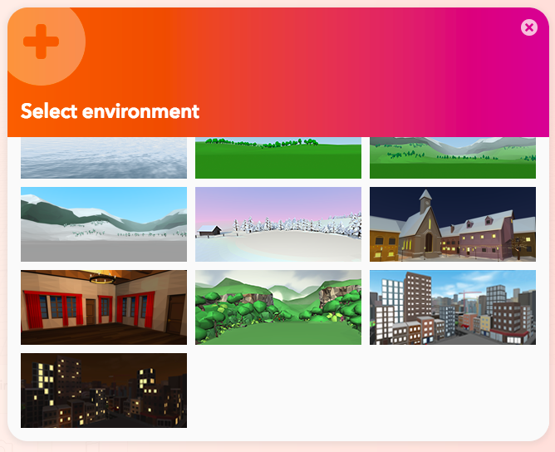The height and width of the screenshot is (452, 555).
Task: Choose the lush jungle canyon environment
Action: point(278,307)
